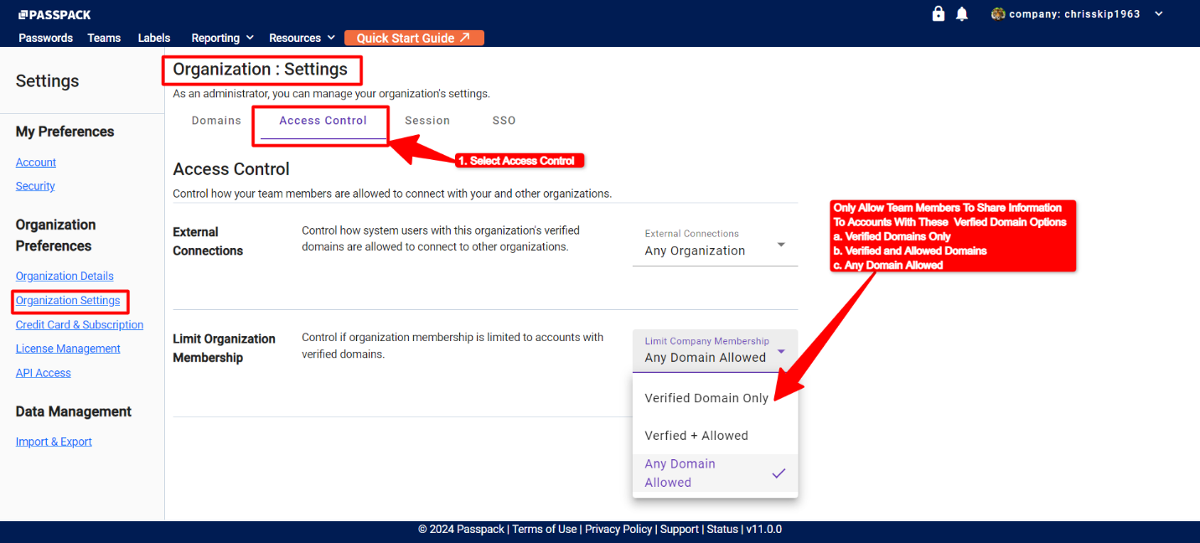The width and height of the screenshot is (1200, 543).
Task: Click the padlock lock icon in header
Action: 939,13
